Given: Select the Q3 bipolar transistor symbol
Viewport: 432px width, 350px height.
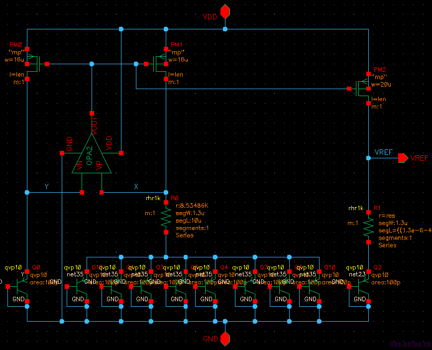Looking at the screenshot, I should [143, 287].
